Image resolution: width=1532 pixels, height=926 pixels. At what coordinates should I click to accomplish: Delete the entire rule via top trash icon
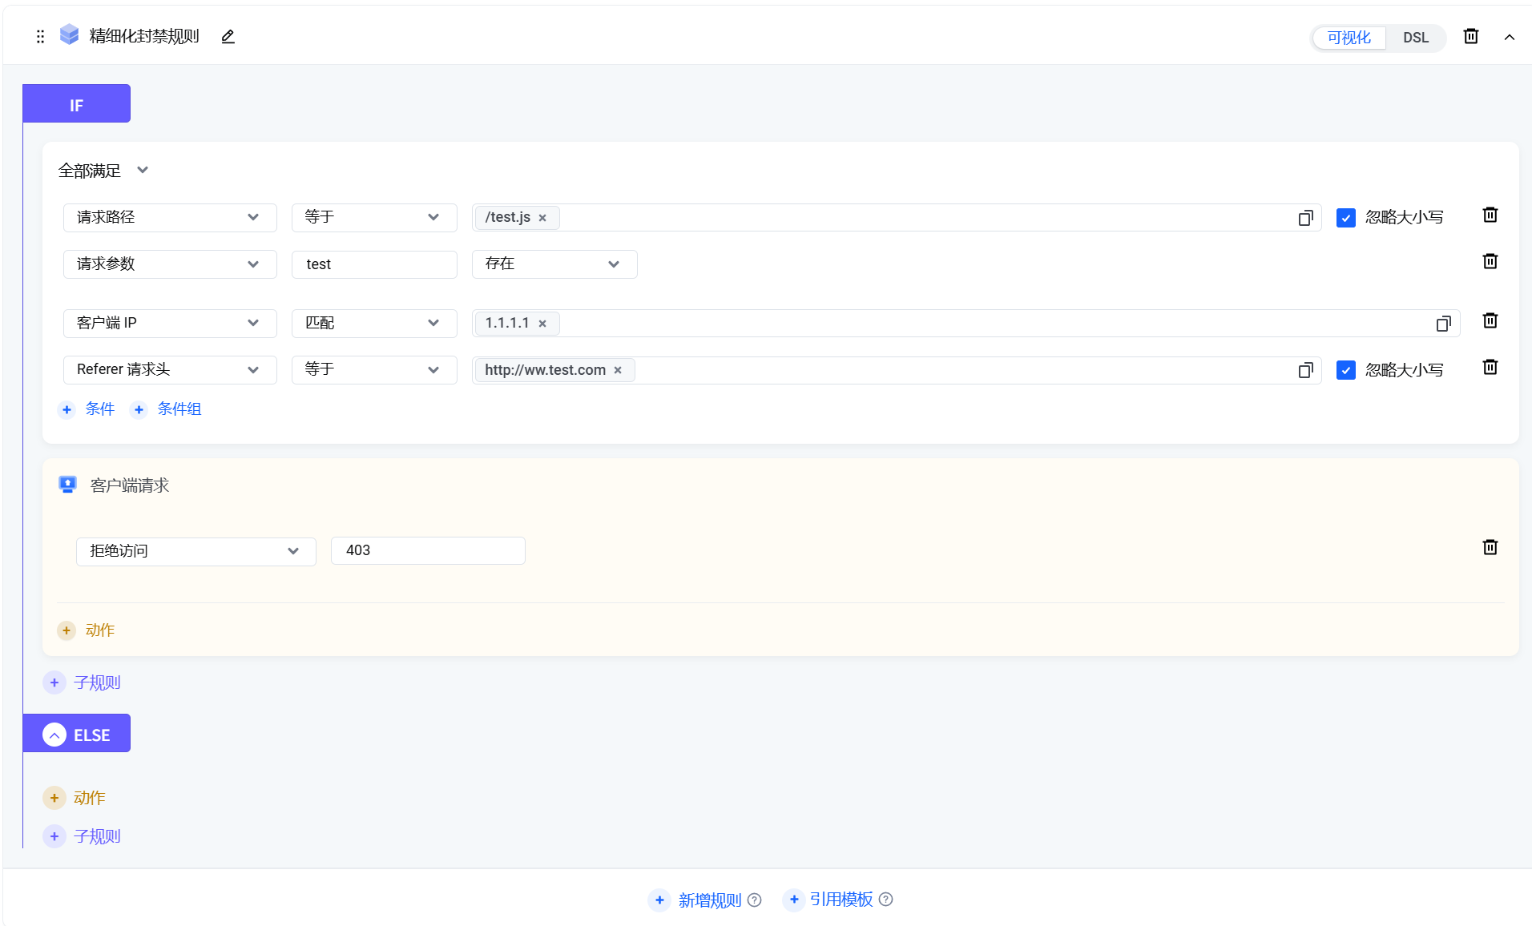tap(1470, 37)
